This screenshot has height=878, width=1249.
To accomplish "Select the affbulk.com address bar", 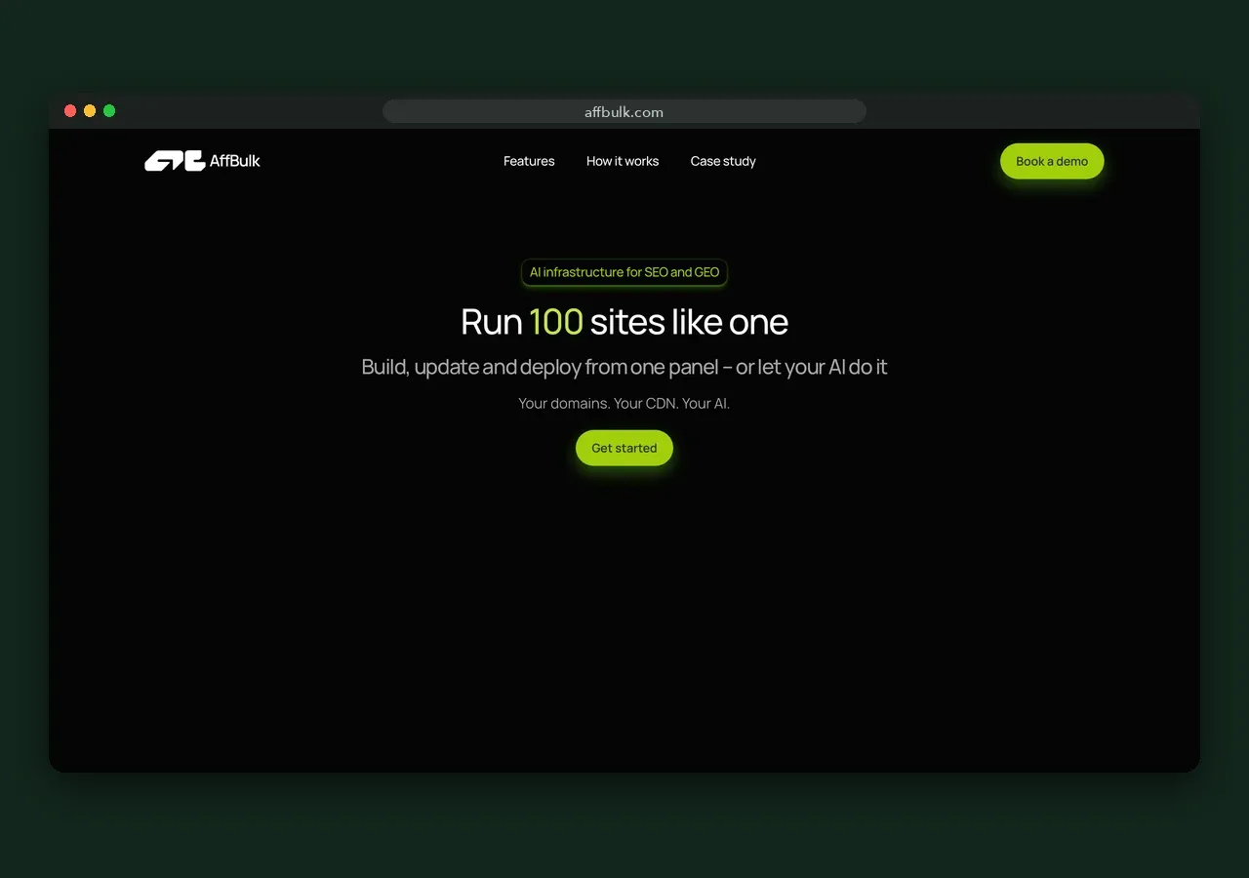I will (x=624, y=111).
